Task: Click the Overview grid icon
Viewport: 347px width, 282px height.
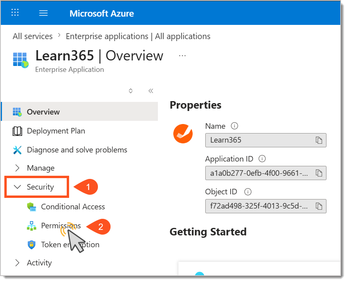Action: (x=17, y=112)
